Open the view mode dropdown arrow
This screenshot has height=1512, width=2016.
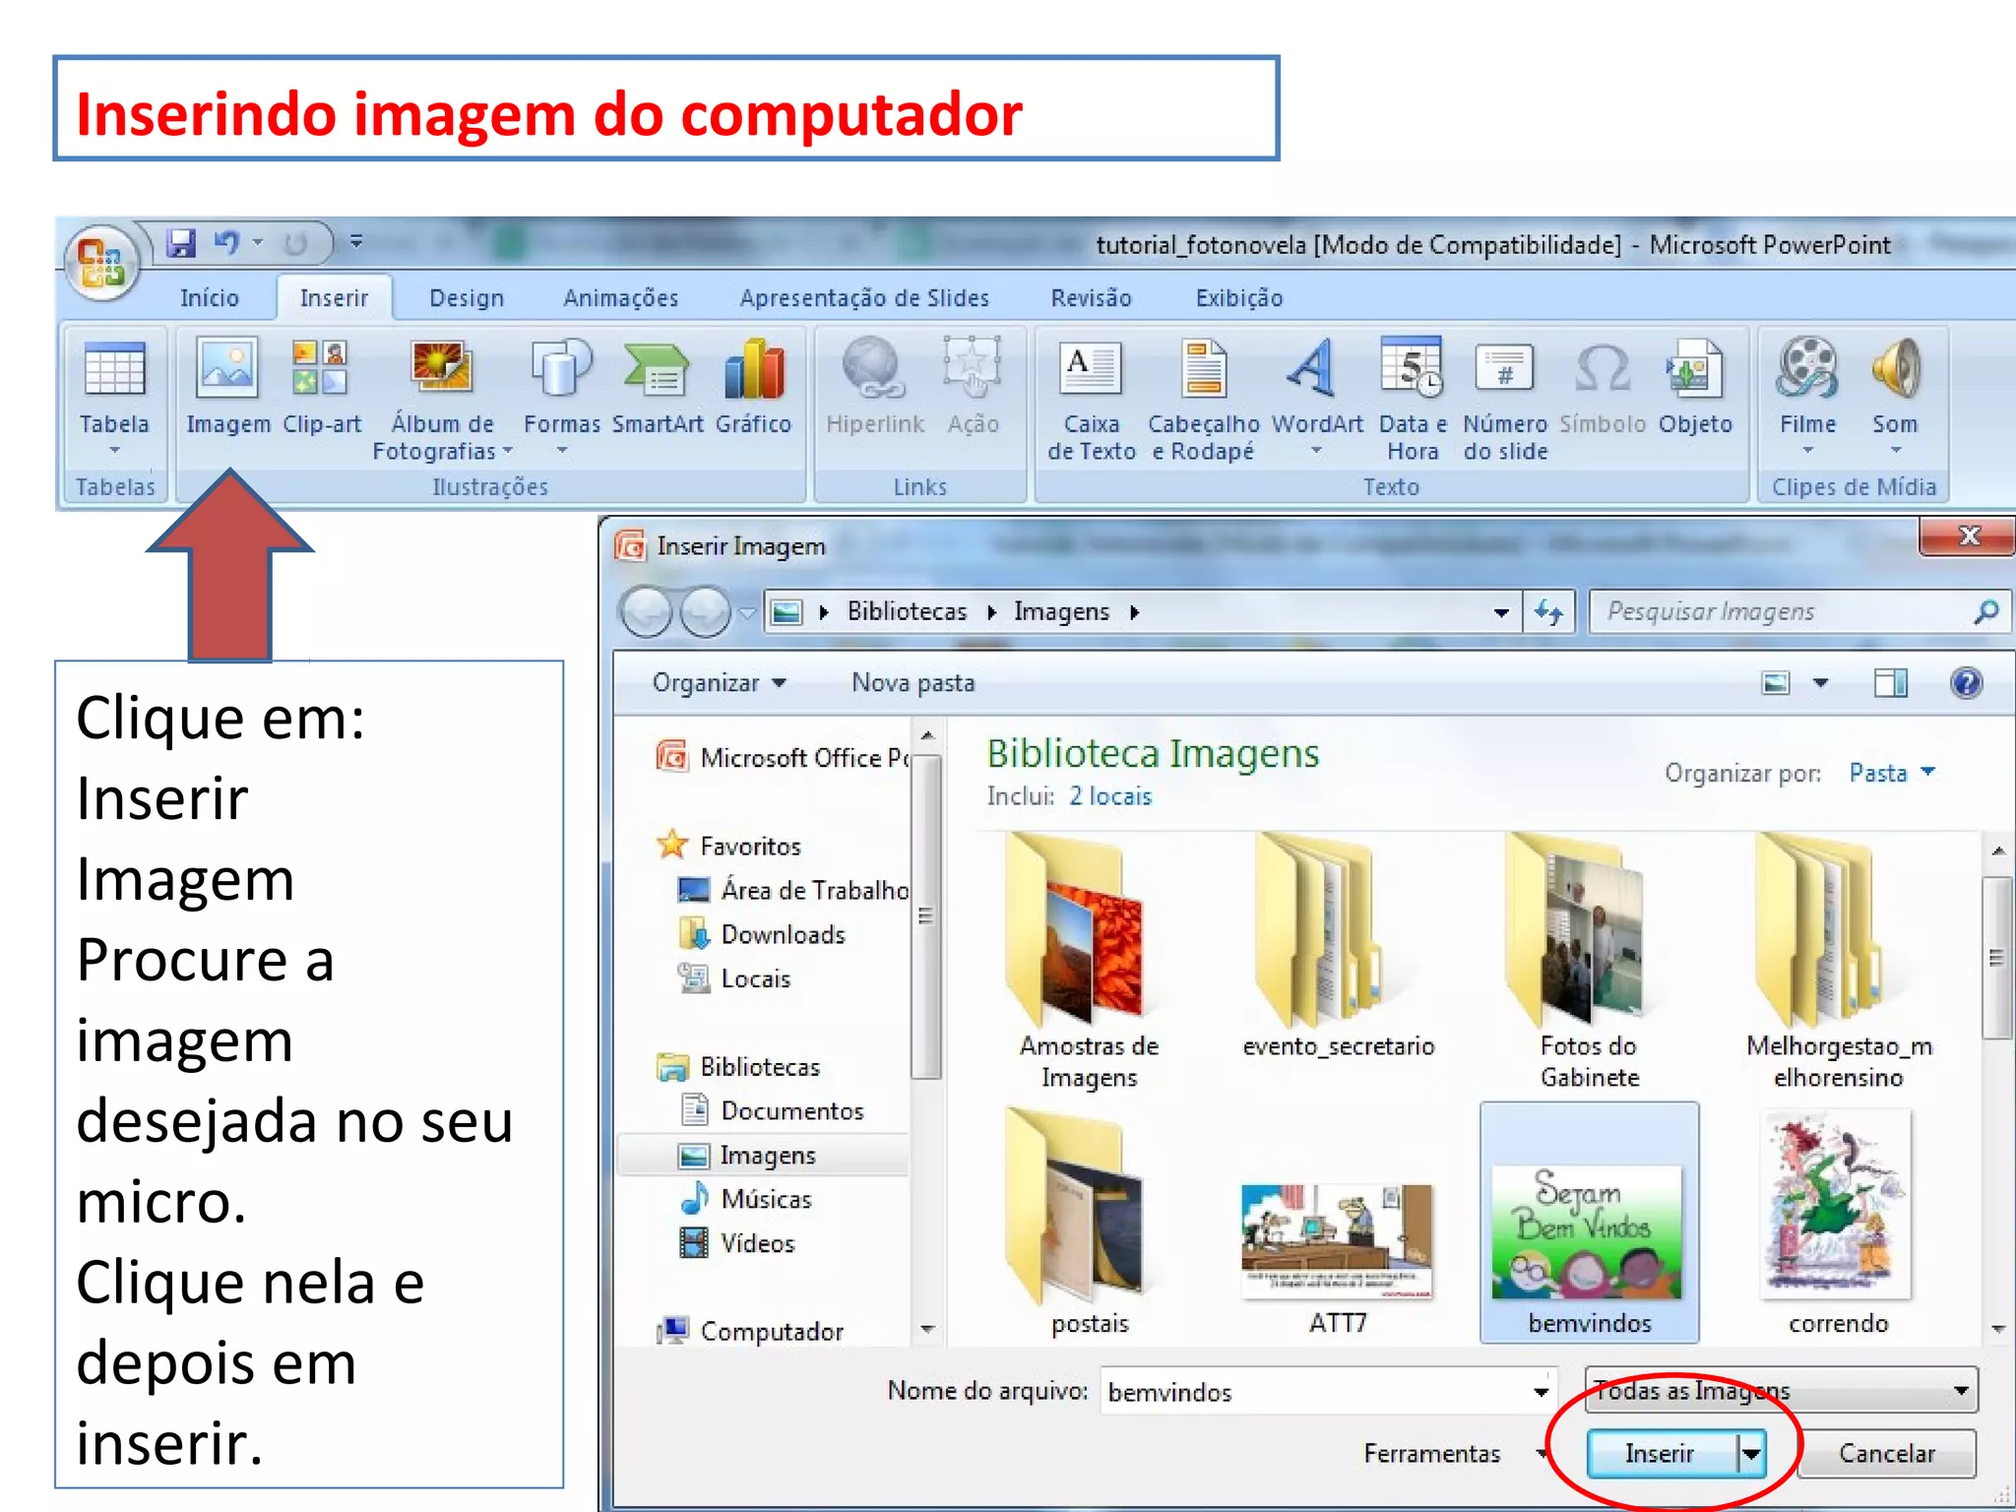(1820, 682)
